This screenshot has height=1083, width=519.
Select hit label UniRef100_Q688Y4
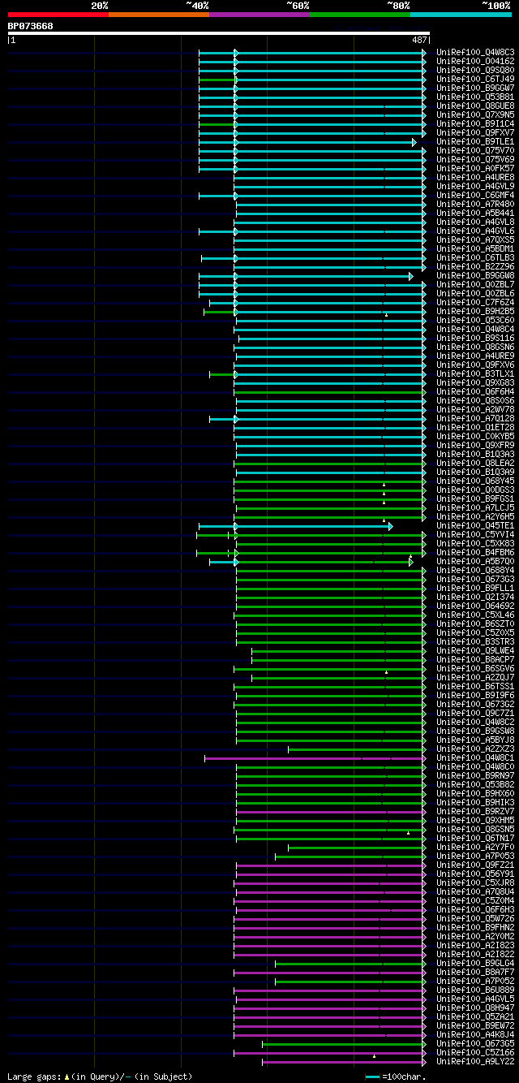[x=475, y=570]
